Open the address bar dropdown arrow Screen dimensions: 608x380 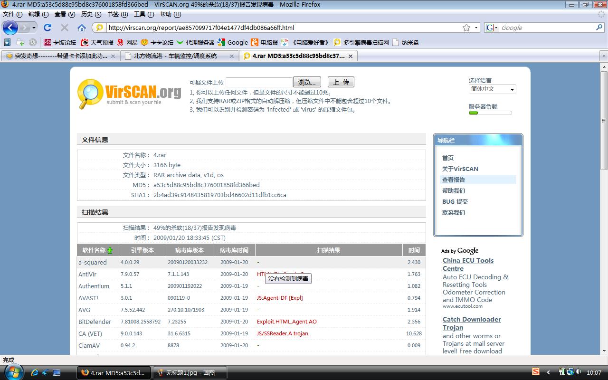tap(476, 28)
